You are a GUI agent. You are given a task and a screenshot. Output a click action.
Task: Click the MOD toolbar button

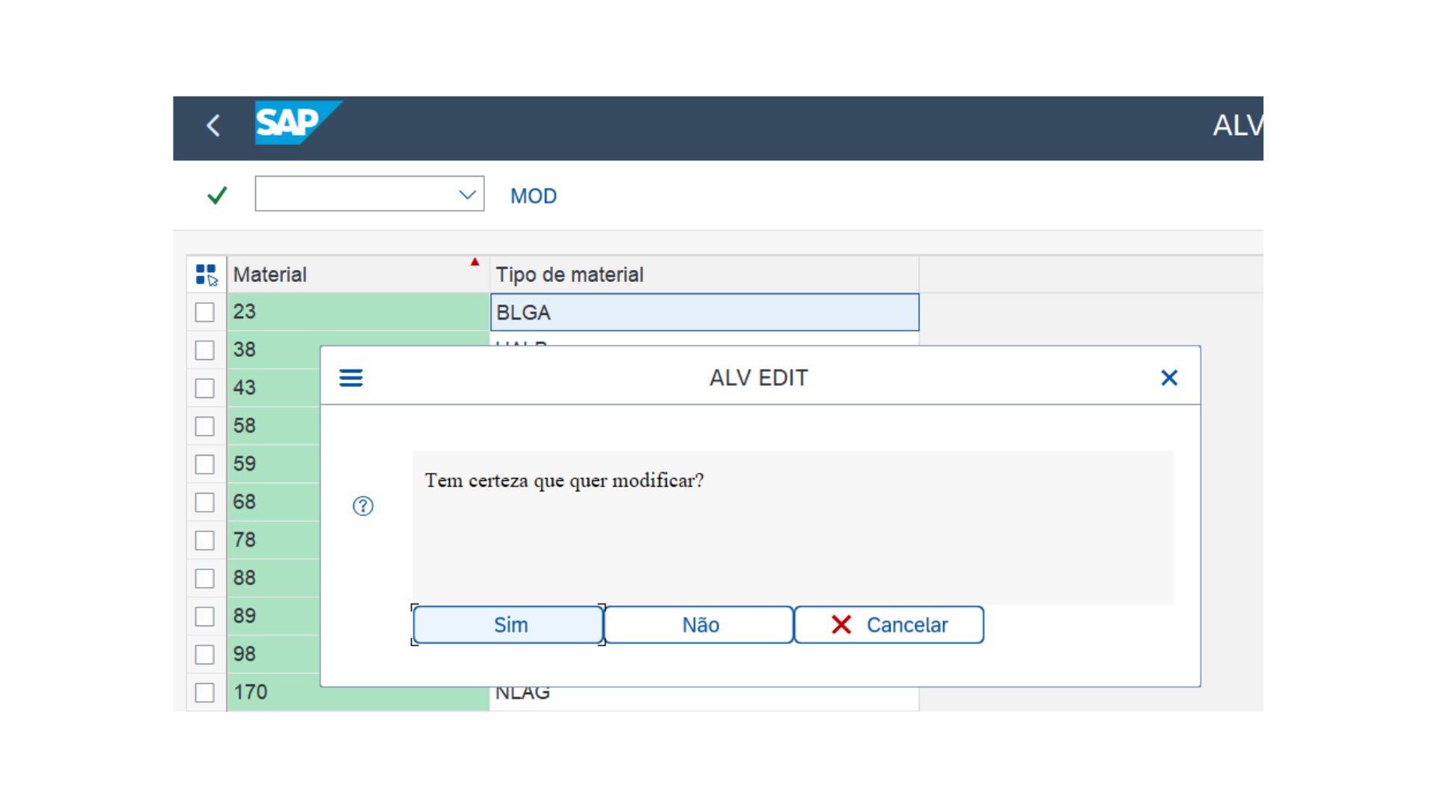click(534, 196)
